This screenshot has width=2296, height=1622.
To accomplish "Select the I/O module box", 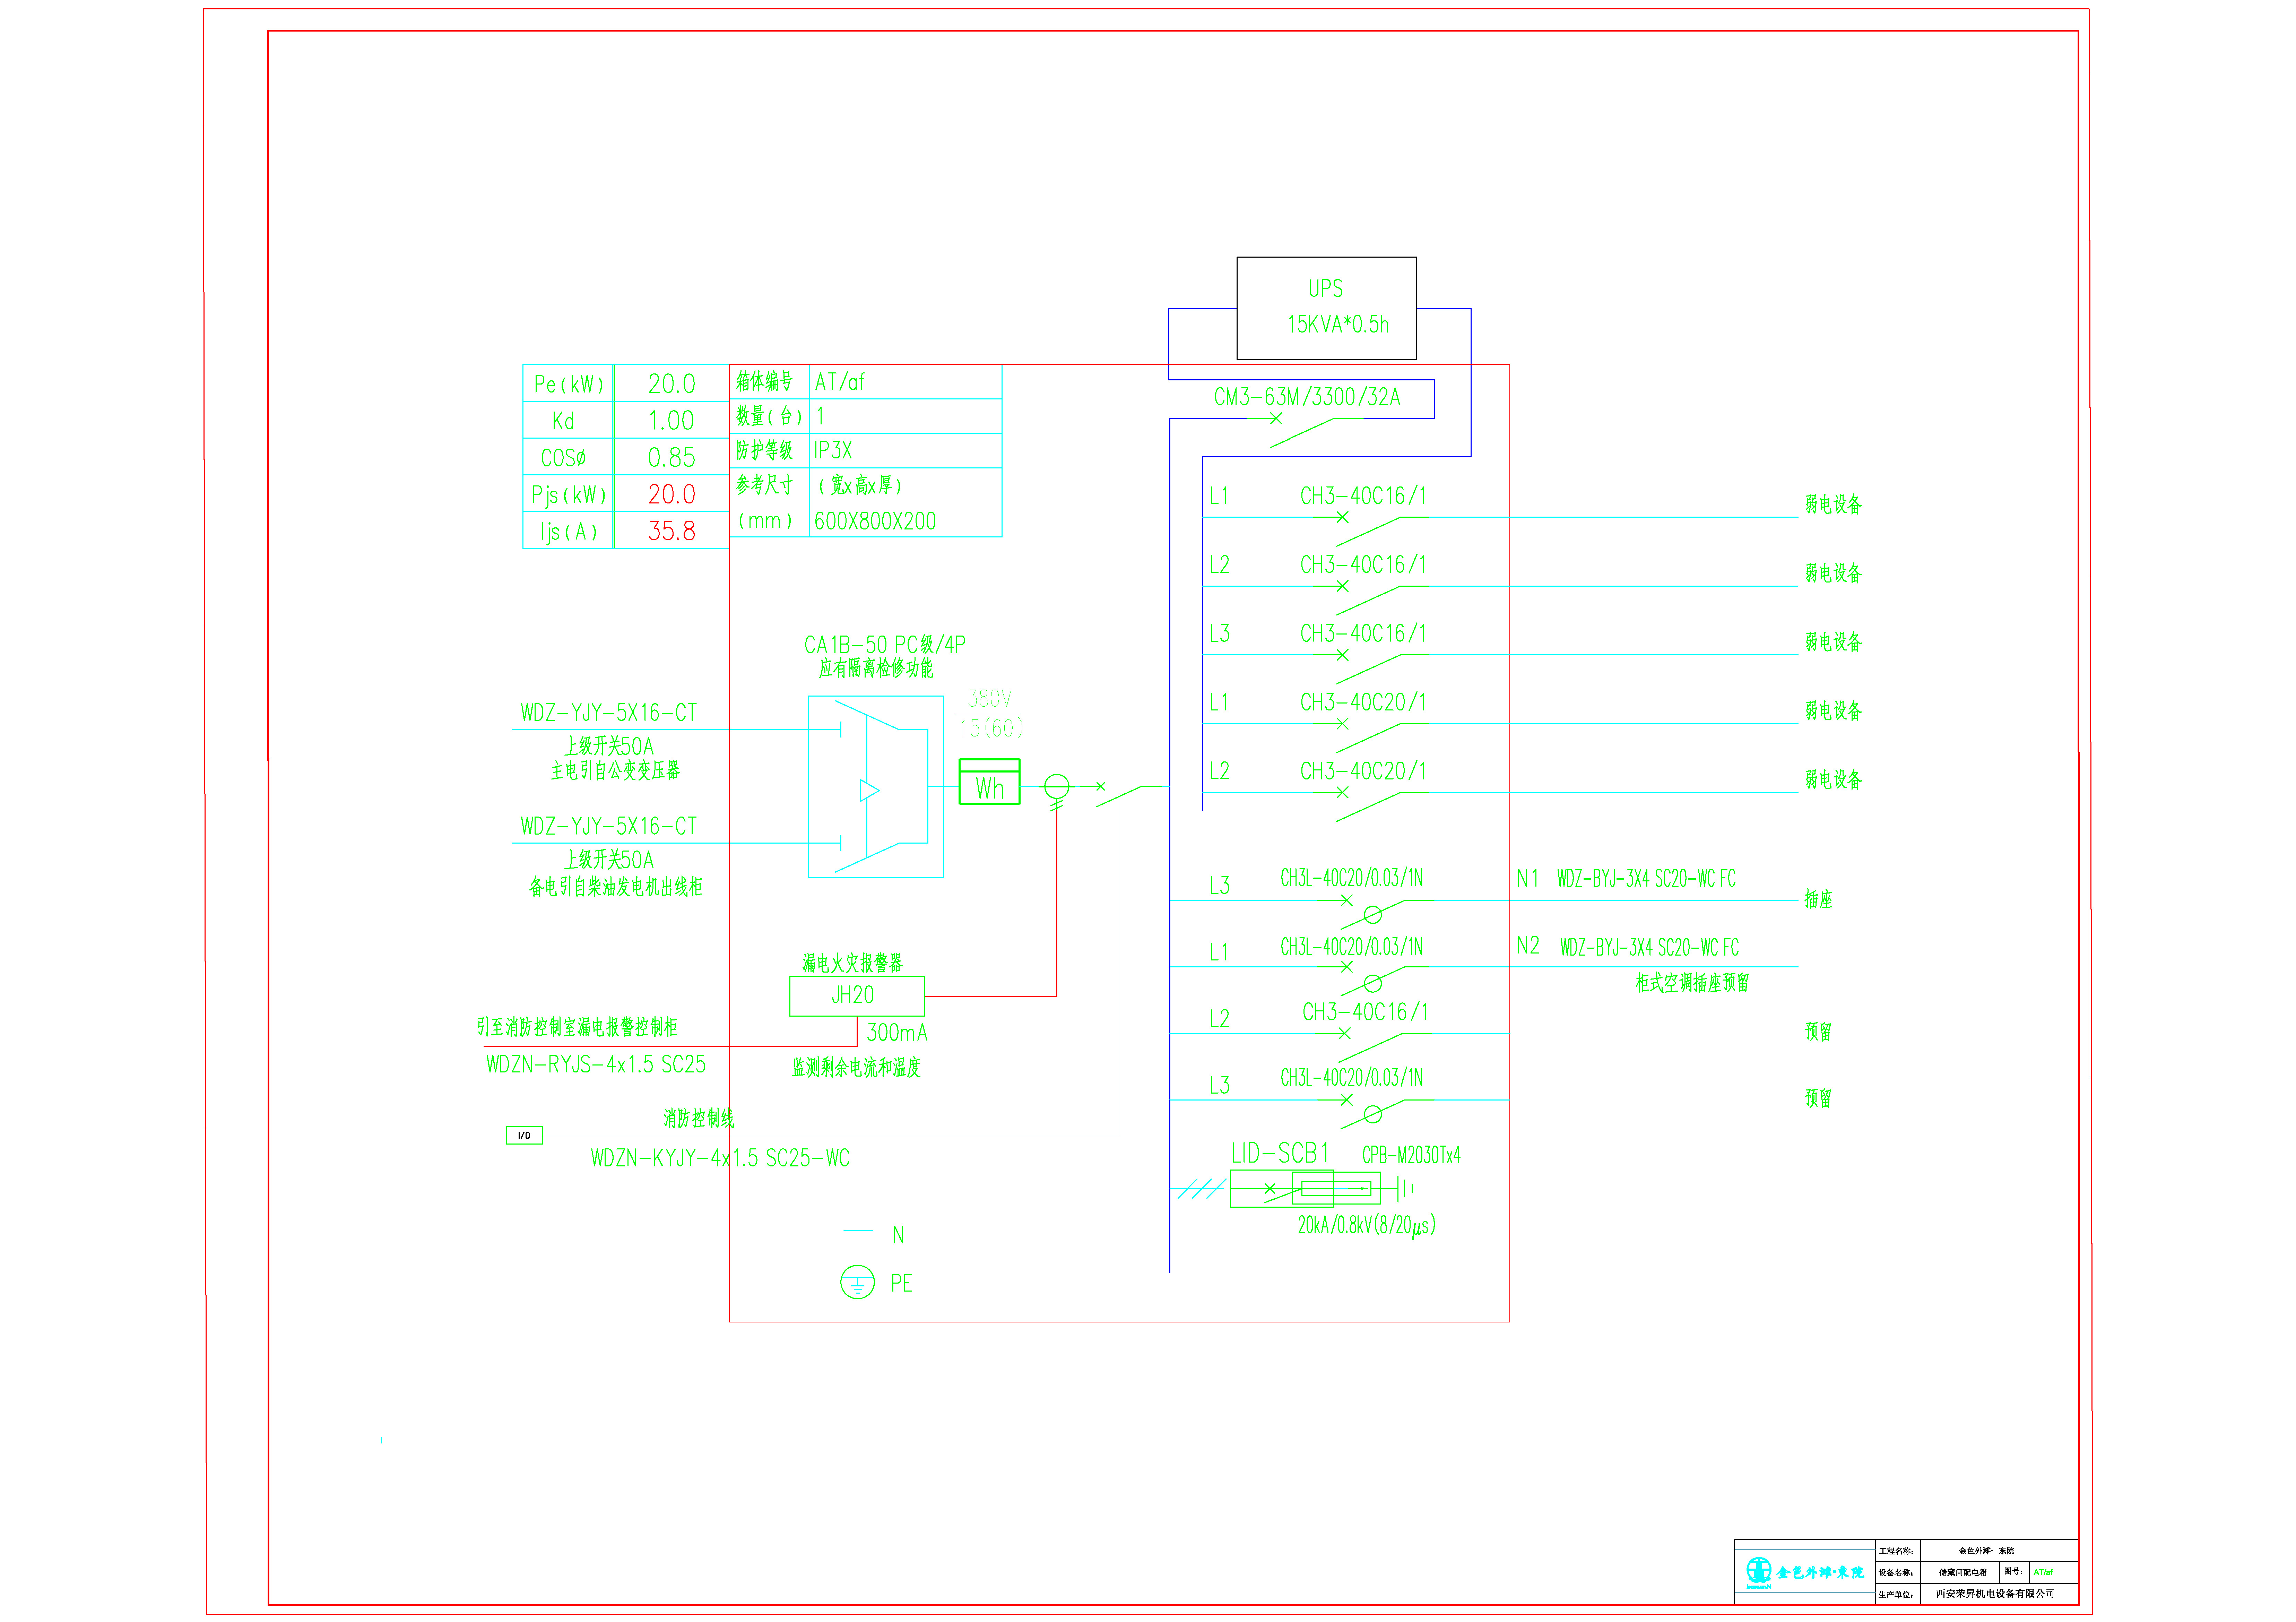I will pyautogui.click(x=524, y=1135).
